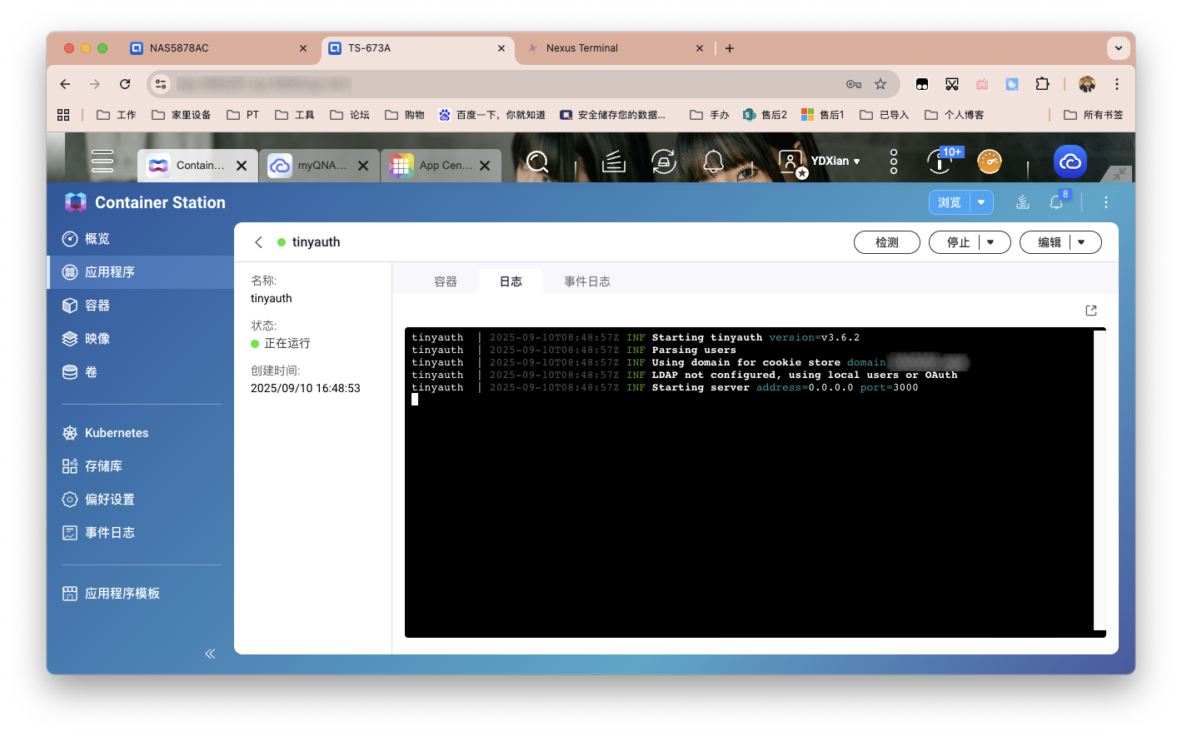Open the QTS search magnifier icon
This screenshot has width=1182, height=736.
point(538,162)
